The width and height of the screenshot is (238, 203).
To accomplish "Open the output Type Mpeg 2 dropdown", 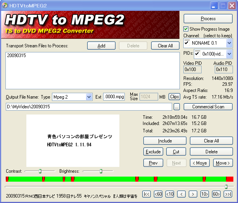I will click(88, 97).
